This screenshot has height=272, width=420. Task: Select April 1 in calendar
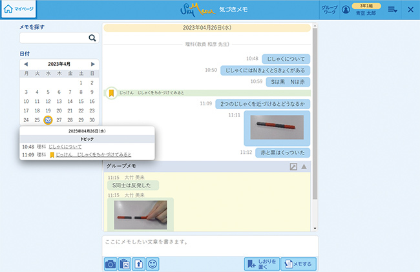coord(81,83)
